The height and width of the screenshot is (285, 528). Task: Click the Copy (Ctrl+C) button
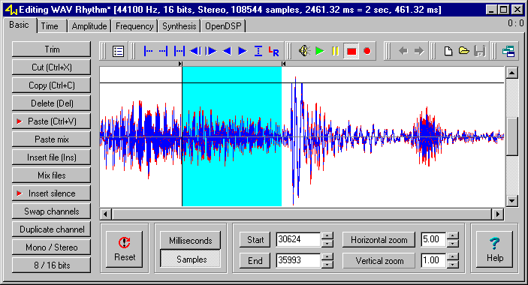click(x=52, y=85)
